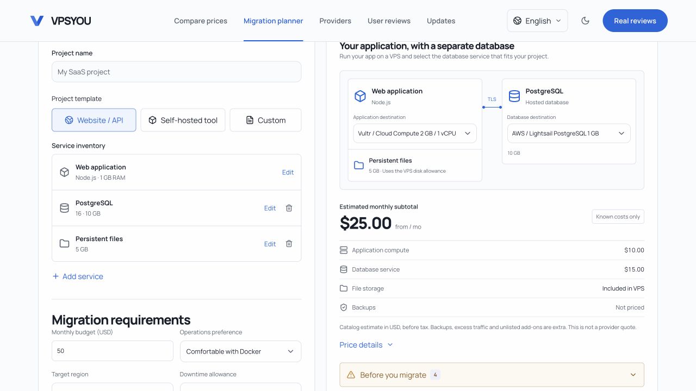Viewport: 696px width, 391px height.
Task: Delete the PostgreSQL service trash icon
Action: pyautogui.click(x=289, y=208)
